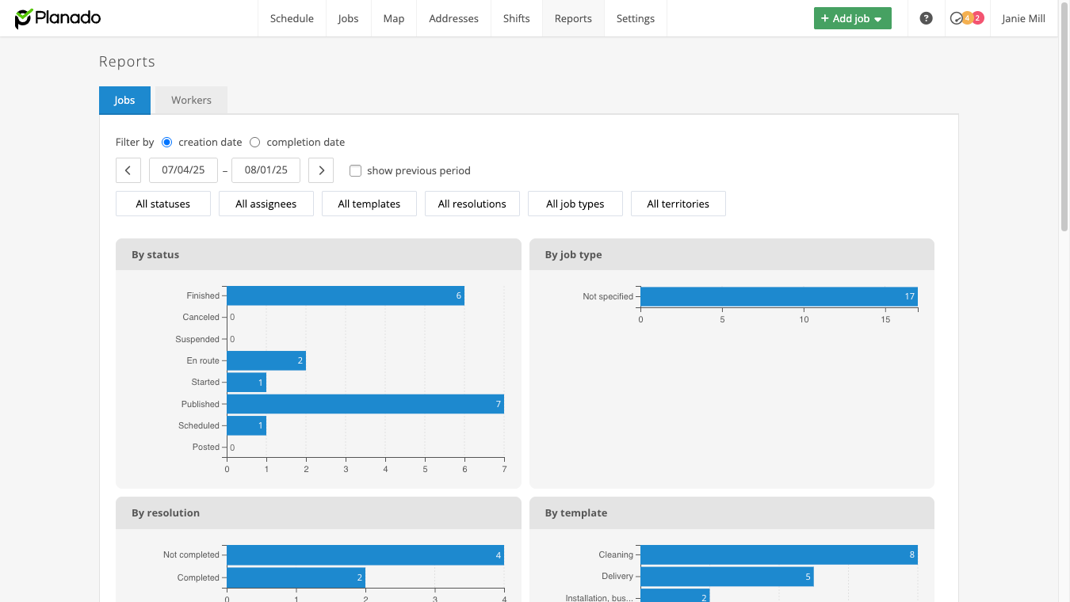Open the Jobs navigation item
This screenshot has width=1070, height=602.
pos(348,18)
